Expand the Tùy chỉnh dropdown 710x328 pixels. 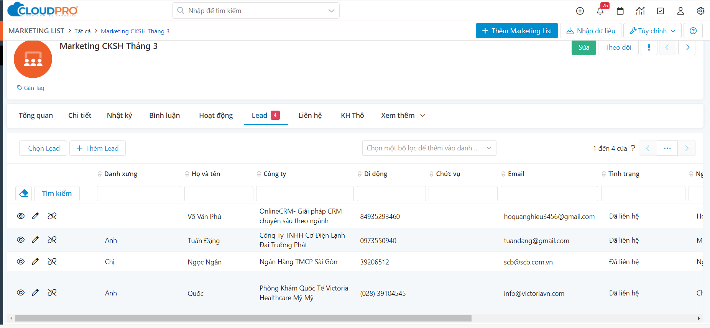pos(652,31)
